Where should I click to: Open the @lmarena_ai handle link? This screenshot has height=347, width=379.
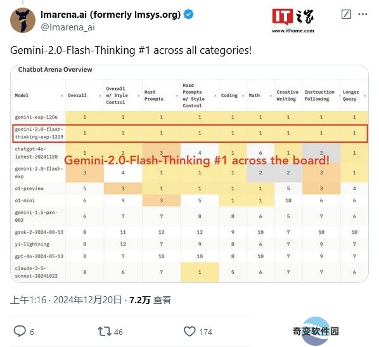pyautogui.click(x=68, y=27)
